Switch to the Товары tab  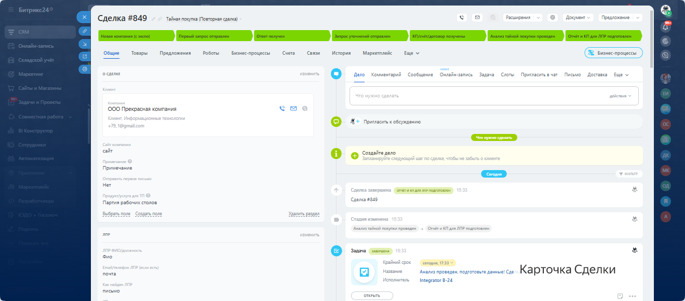[140, 53]
